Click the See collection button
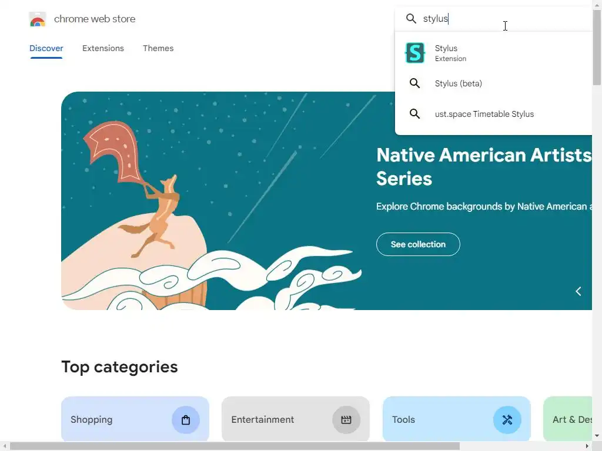This screenshot has width=602, height=451. pos(418,244)
